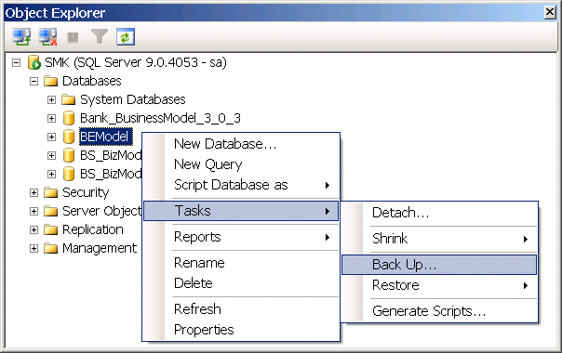Click the Disconnect server toolbar icon
This screenshot has height=353, width=562.
pyautogui.click(x=48, y=37)
